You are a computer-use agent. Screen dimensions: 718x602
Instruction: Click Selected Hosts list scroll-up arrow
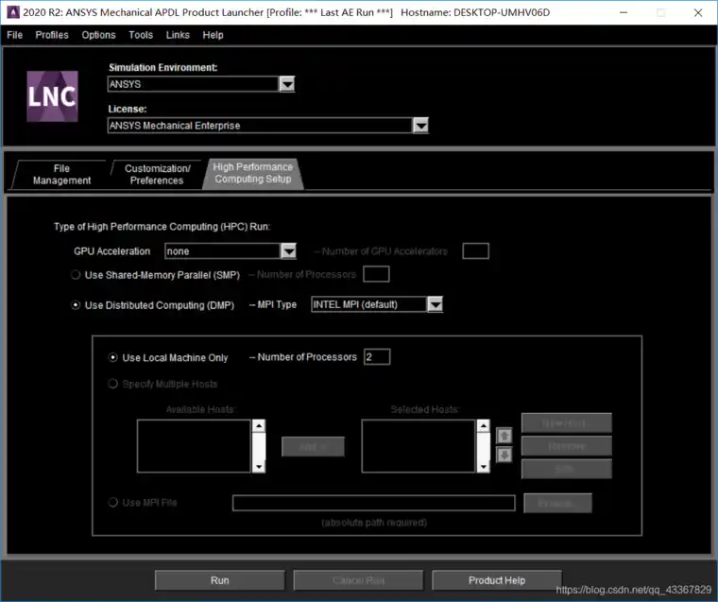pos(484,425)
